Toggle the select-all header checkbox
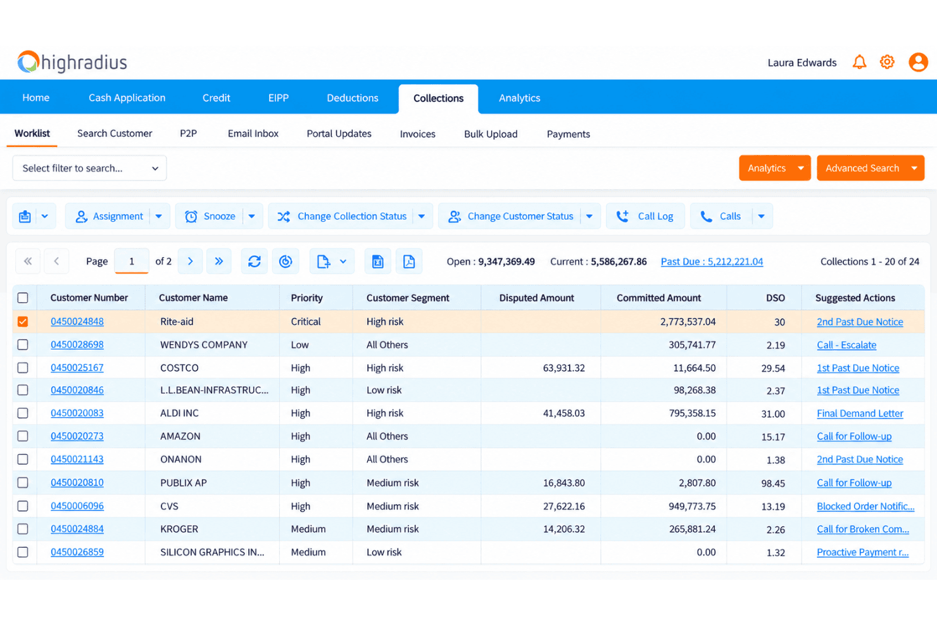The height and width of the screenshot is (625, 937). point(23,298)
